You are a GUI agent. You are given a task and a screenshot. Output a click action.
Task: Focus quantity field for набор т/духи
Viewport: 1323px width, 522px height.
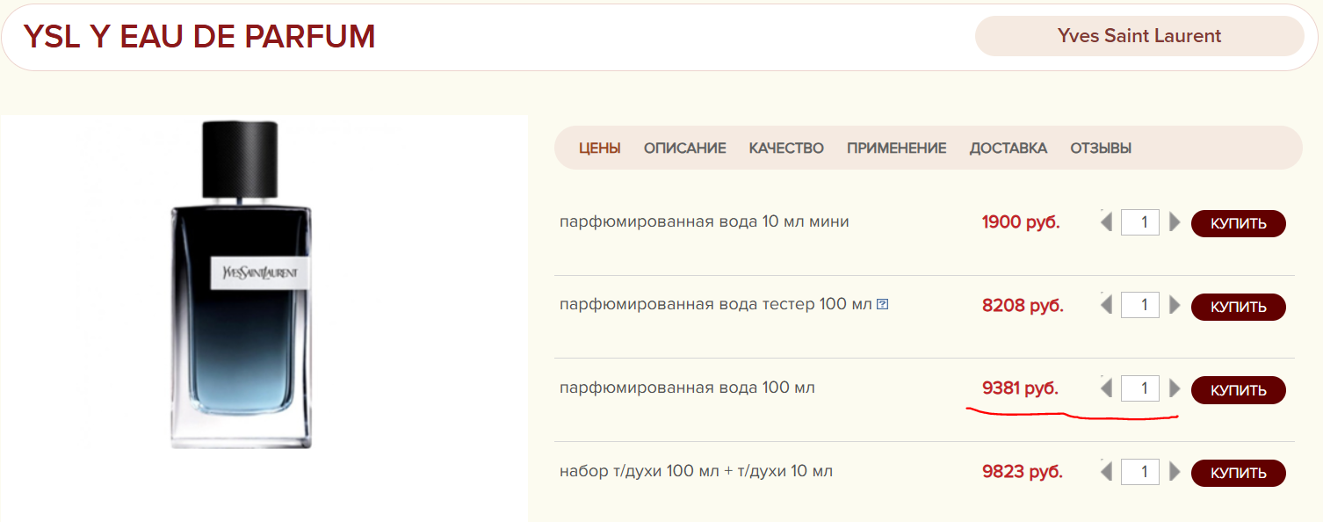click(x=1140, y=471)
